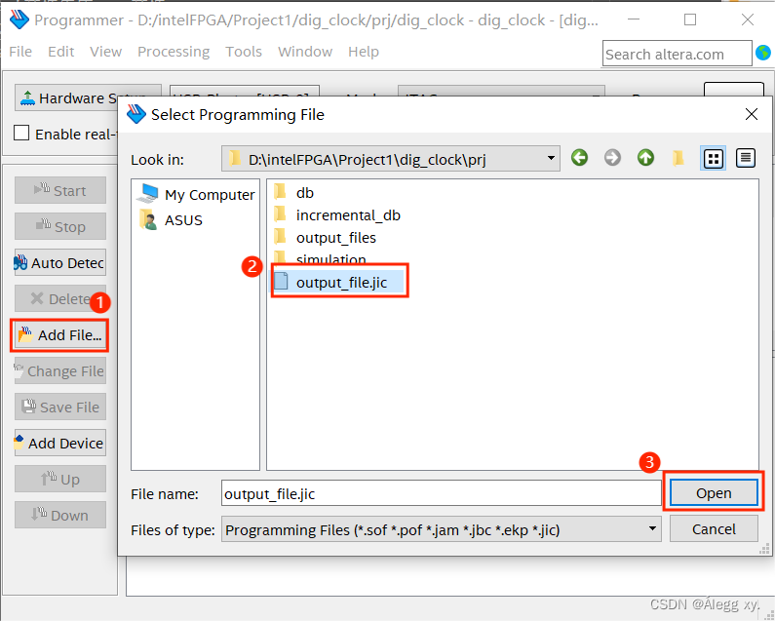This screenshot has height=621, width=775.
Task: Click the File name input field
Action: (441, 493)
